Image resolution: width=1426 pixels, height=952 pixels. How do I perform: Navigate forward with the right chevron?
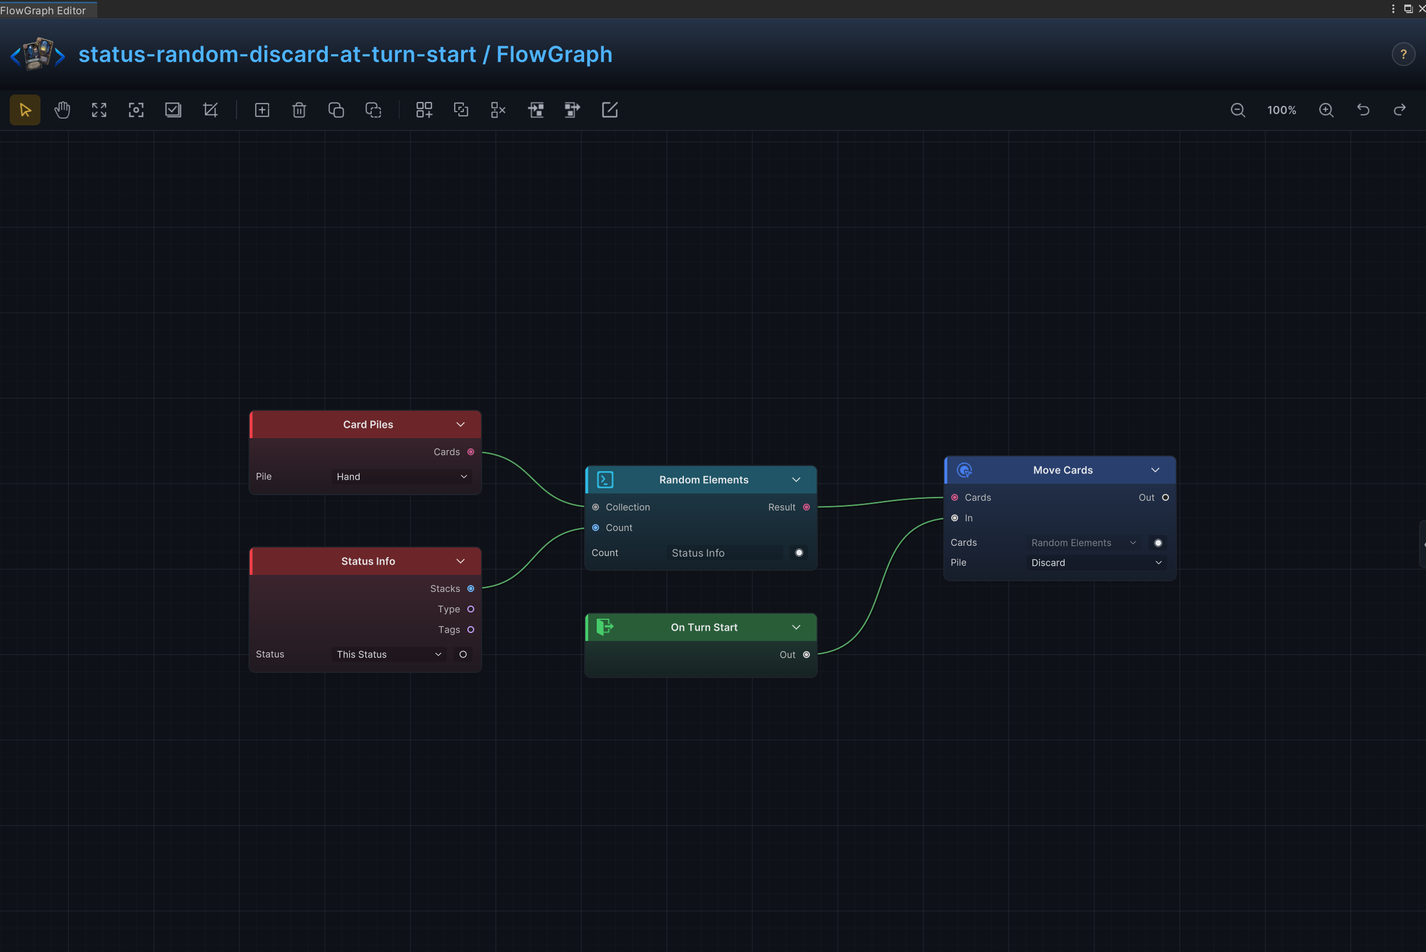pyautogui.click(x=60, y=56)
